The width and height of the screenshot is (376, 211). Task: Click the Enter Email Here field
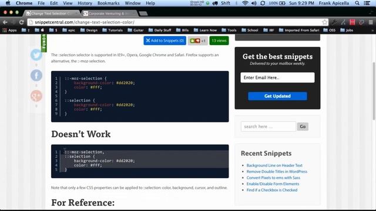click(277, 77)
